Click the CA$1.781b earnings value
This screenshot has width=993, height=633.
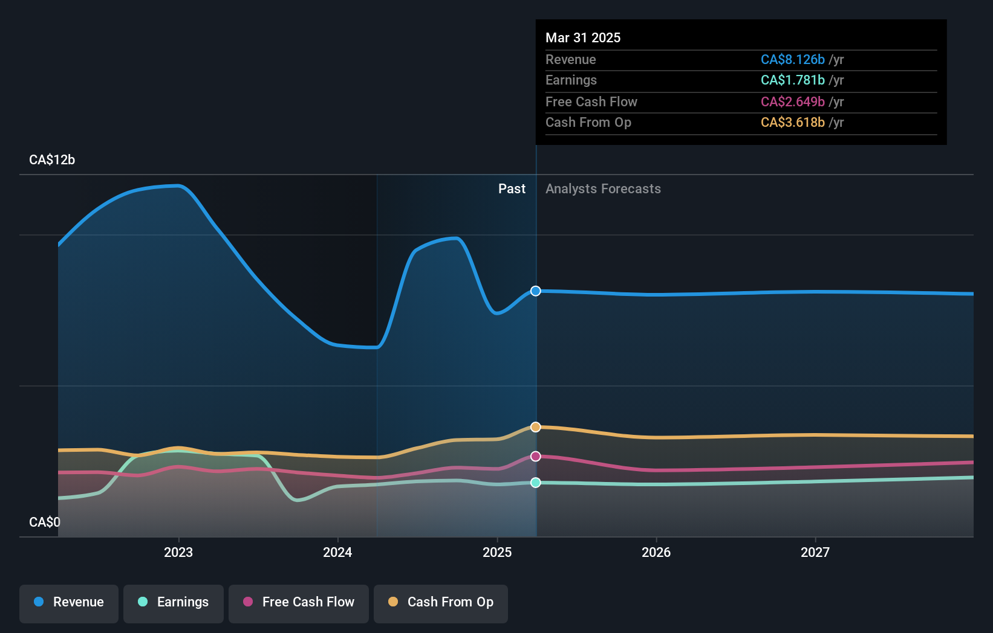click(x=793, y=80)
